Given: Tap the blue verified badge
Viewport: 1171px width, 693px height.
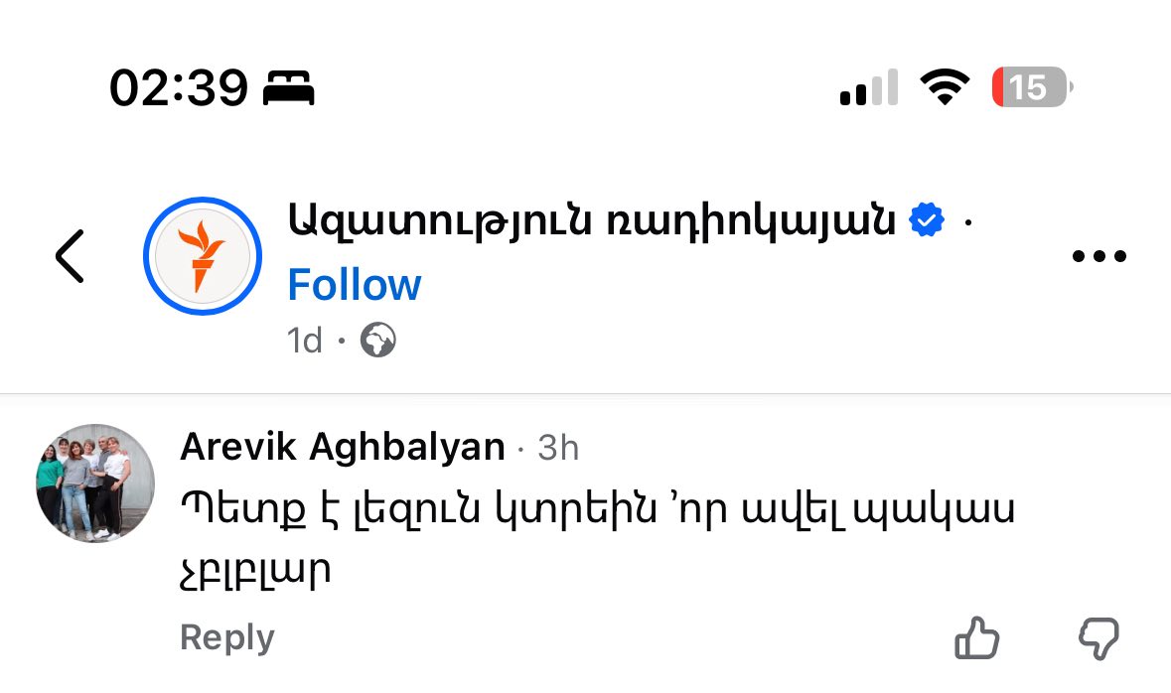Looking at the screenshot, I should pos(928,220).
